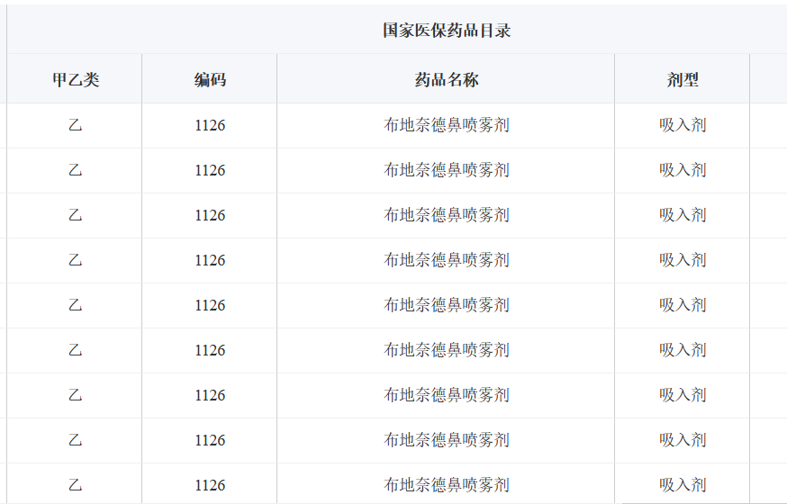Select code 1126 in the eighth row

tap(210, 440)
